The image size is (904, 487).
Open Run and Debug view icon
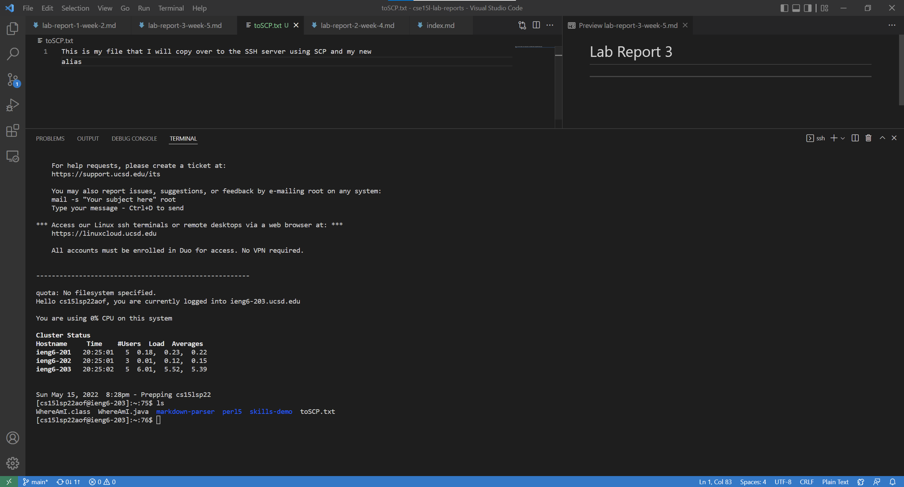13,105
